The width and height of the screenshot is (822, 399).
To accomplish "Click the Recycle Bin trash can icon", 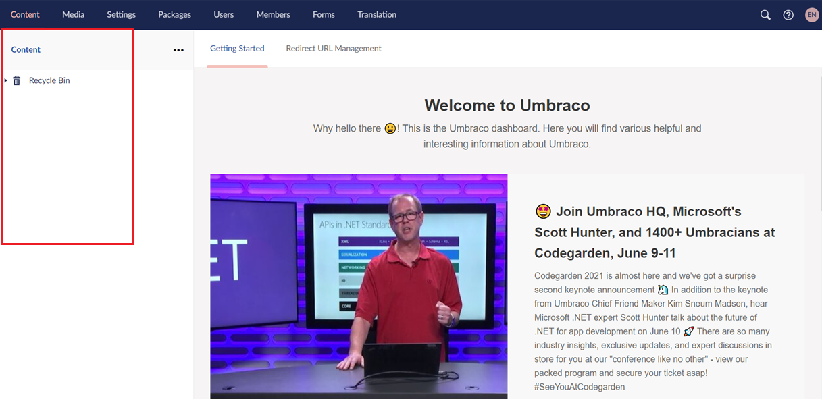I will (x=17, y=81).
